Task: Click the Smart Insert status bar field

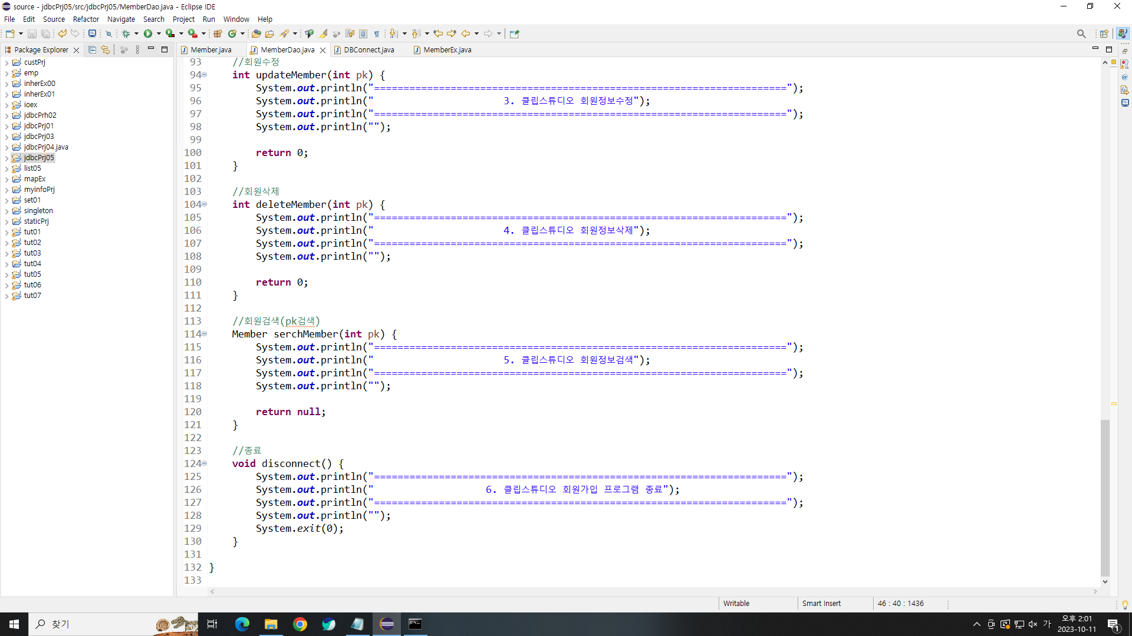Action: click(821, 604)
